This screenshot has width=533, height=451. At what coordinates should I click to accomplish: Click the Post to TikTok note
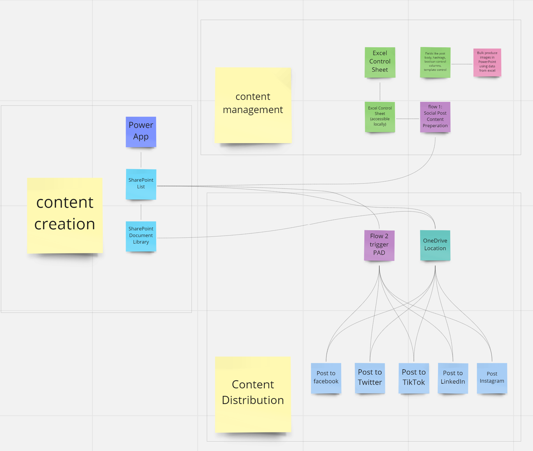pyautogui.click(x=414, y=378)
